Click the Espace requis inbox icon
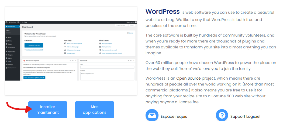 [152, 116]
